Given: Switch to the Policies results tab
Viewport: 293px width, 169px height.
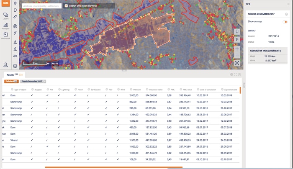Looking at the screenshot, I should coord(11,82).
